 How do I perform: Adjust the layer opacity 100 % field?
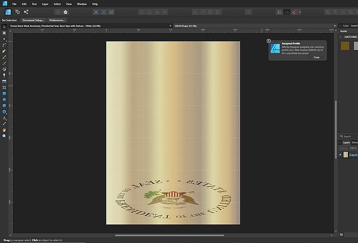pos(353,148)
